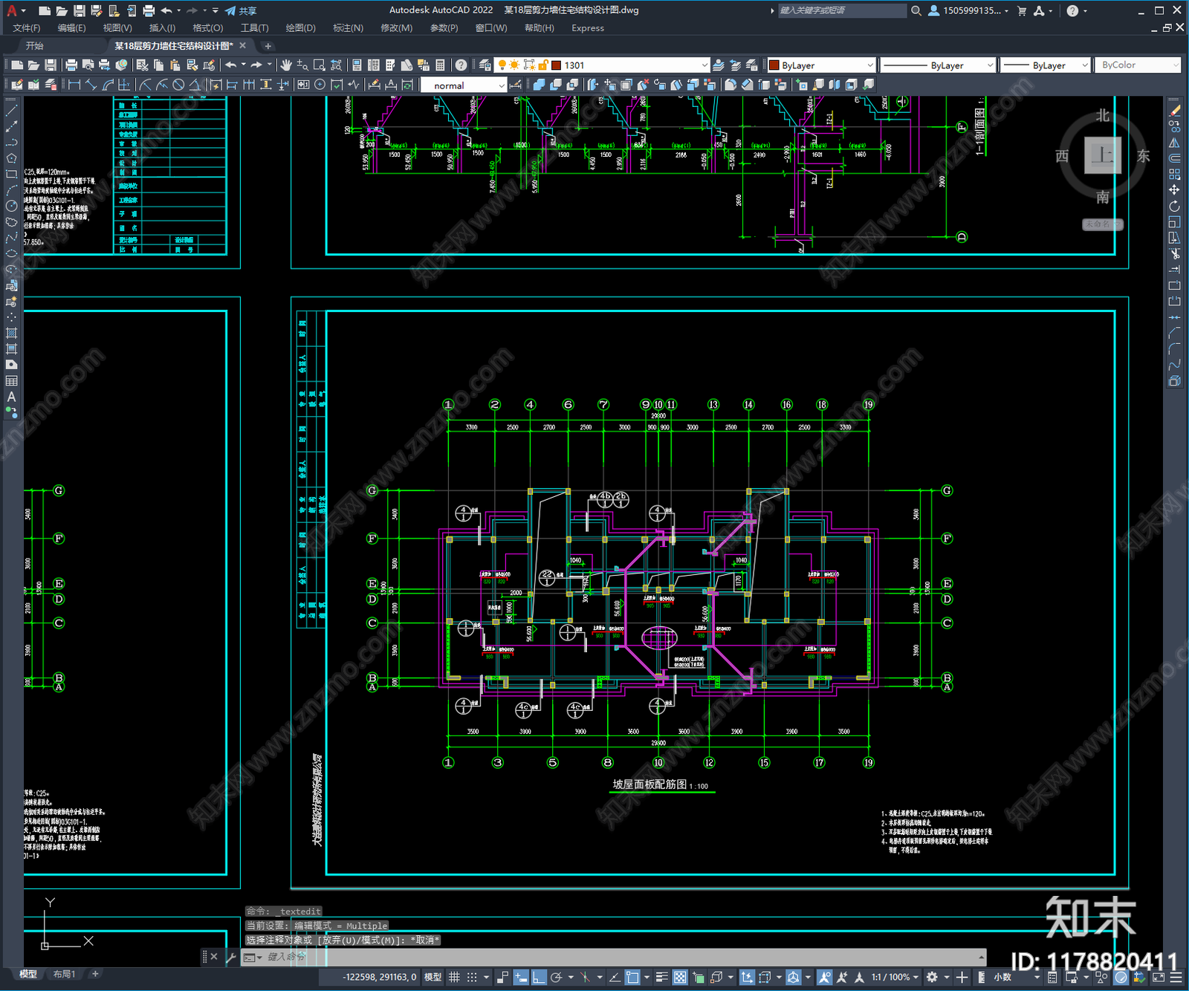This screenshot has height=991, width=1189.
Task: Select the Line tool in left toolbar
Action: coord(11,110)
